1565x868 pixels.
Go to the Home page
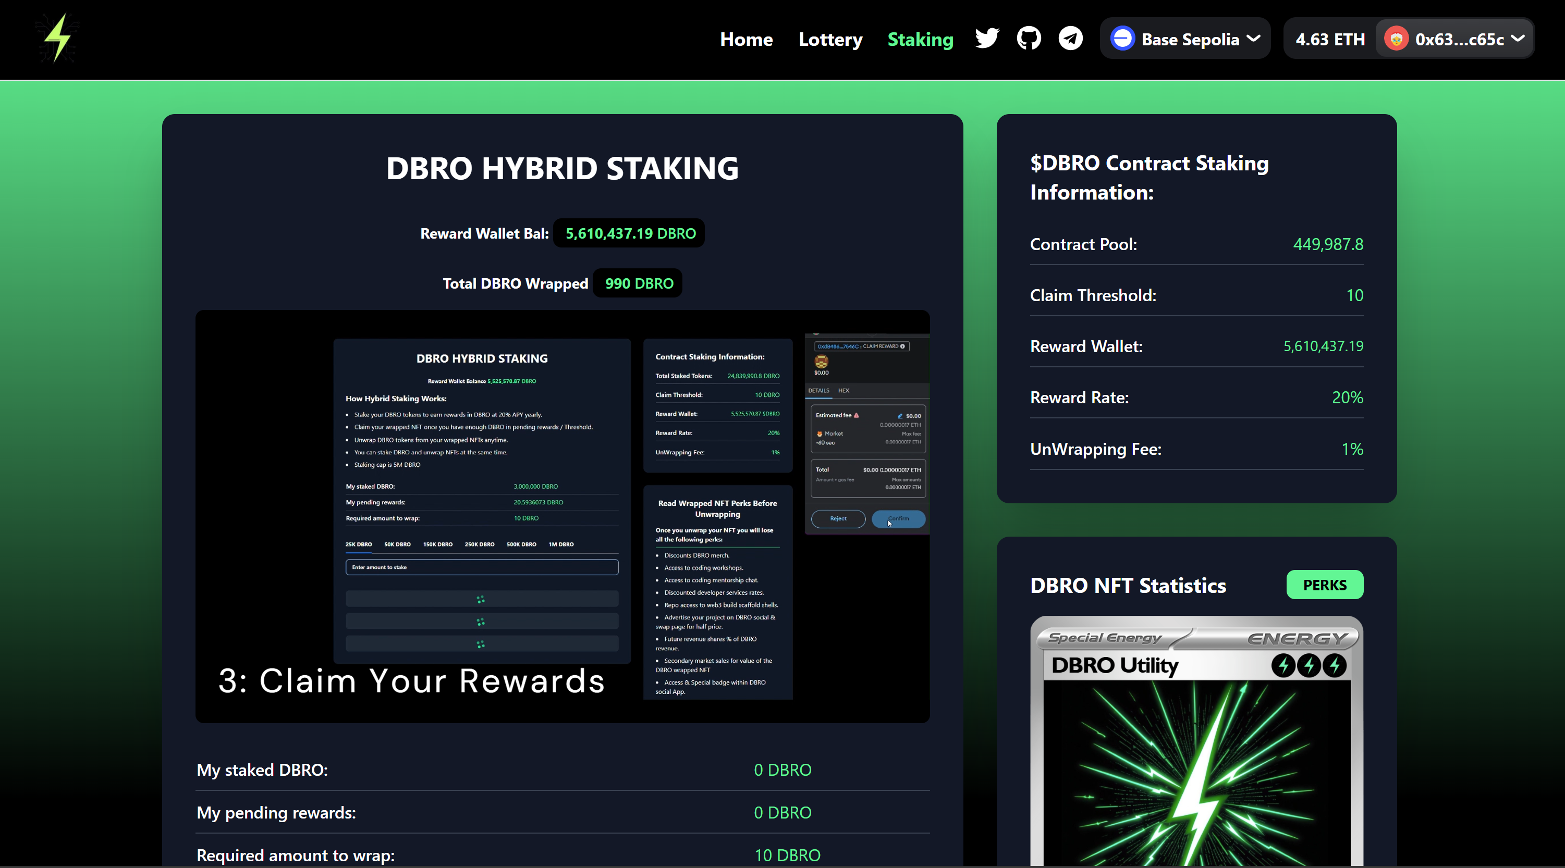(746, 40)
